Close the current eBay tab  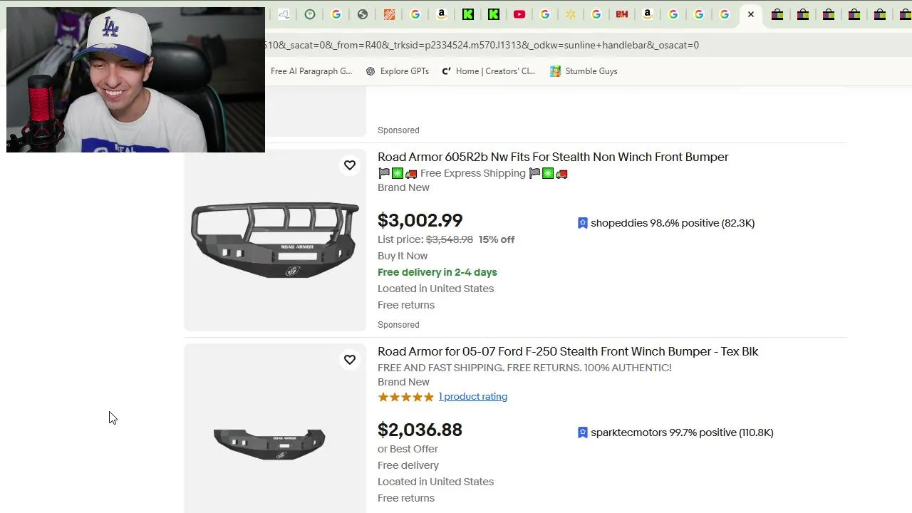751,14
